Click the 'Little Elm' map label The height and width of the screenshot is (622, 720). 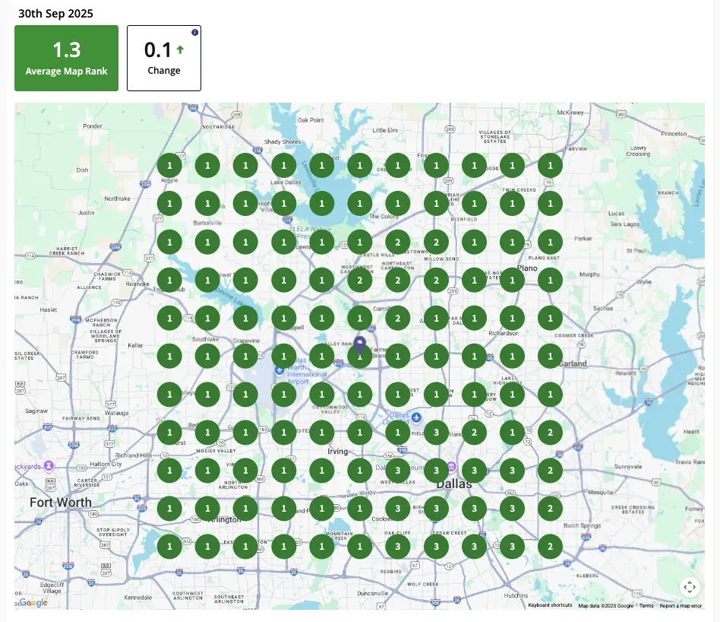coord(385,130)
